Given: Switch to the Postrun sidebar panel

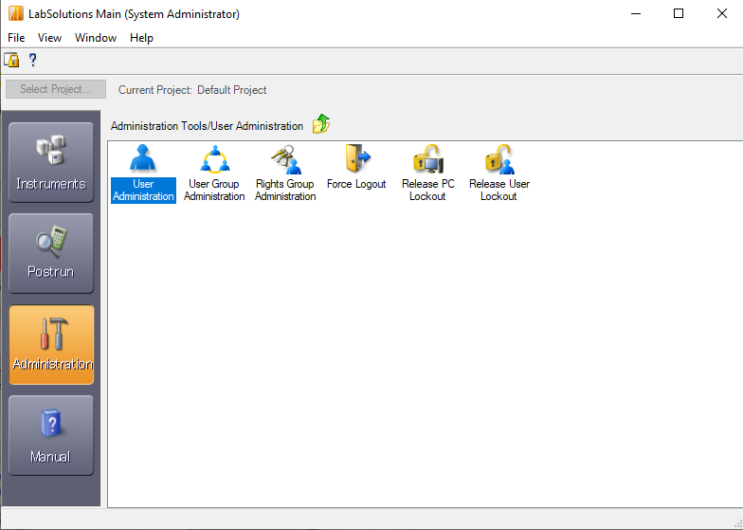Looking at the screenshot, I should [x=51, y=253].
